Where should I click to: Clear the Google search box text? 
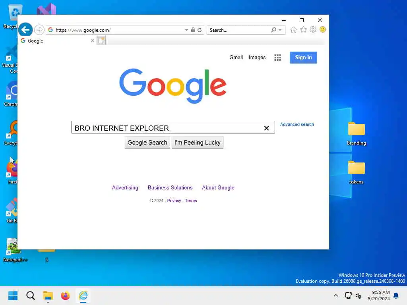pos(266,128)
